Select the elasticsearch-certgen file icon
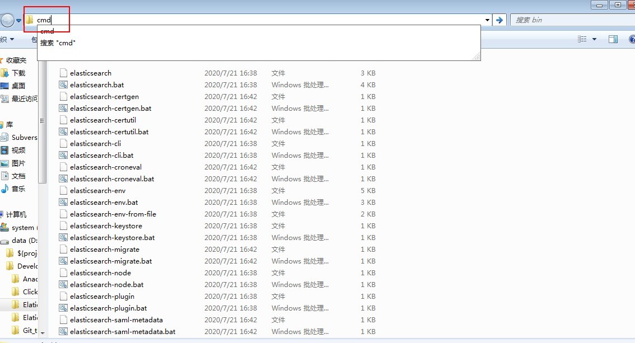The width and height of the screenshot is (635, 343). click(63, 96)
